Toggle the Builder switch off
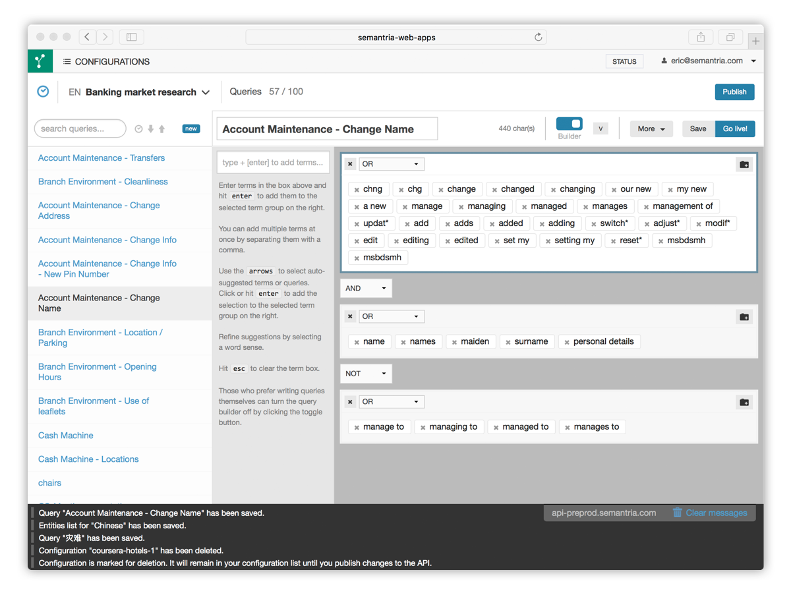This screenshot has height=593, width=791. [x=569, y=124]
